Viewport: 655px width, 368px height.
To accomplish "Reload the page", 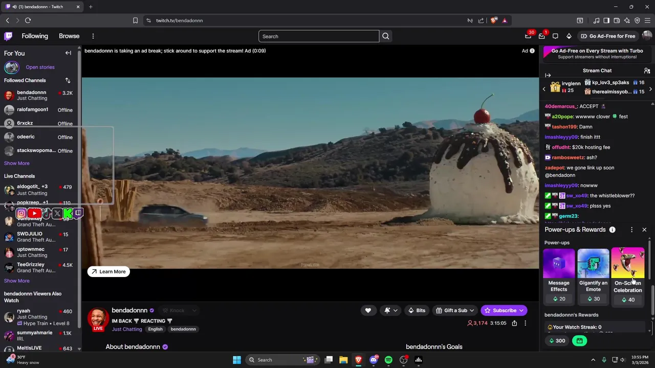I will (x=28, y=20).
